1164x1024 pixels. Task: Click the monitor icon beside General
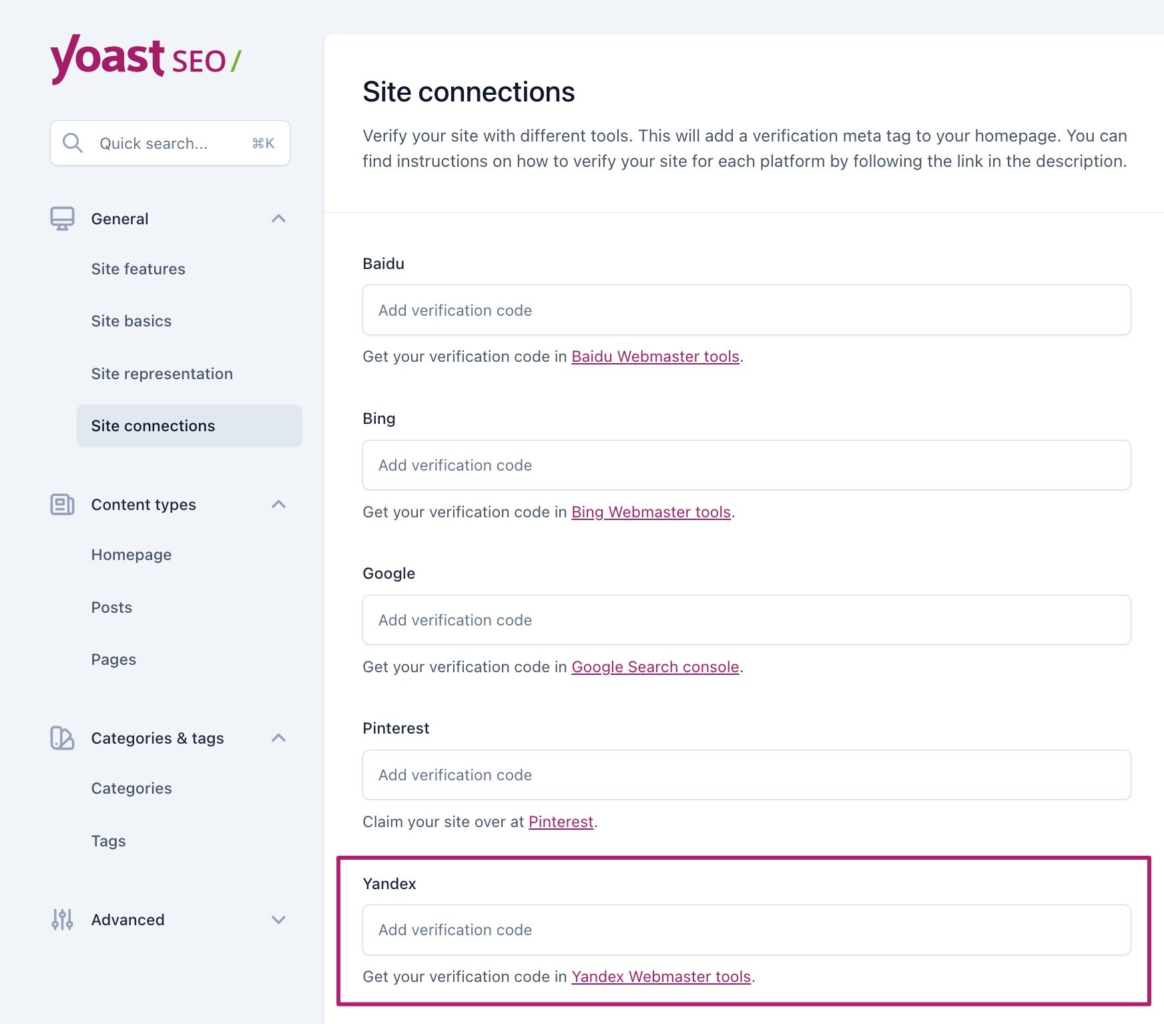[63, 218]
